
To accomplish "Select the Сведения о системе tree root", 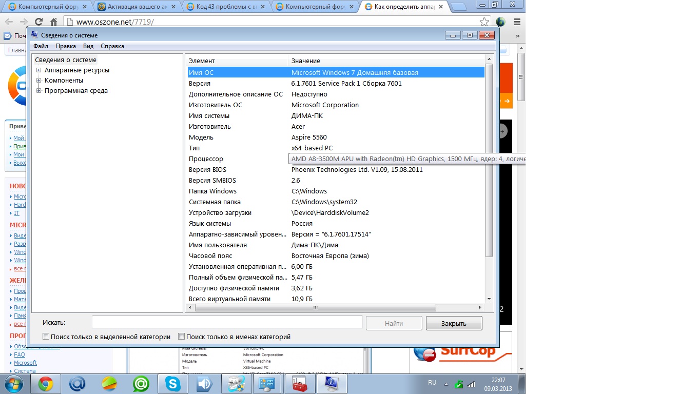I will pos(66,60).
